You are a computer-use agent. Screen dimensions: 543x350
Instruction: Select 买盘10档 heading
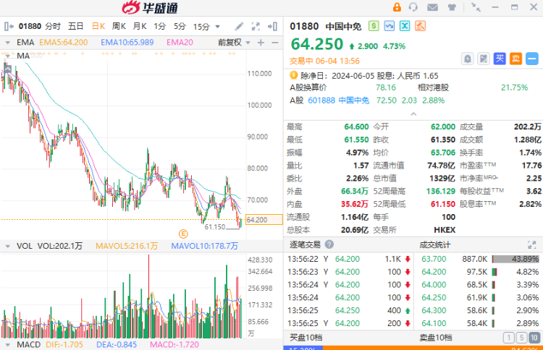click(306, 338)
